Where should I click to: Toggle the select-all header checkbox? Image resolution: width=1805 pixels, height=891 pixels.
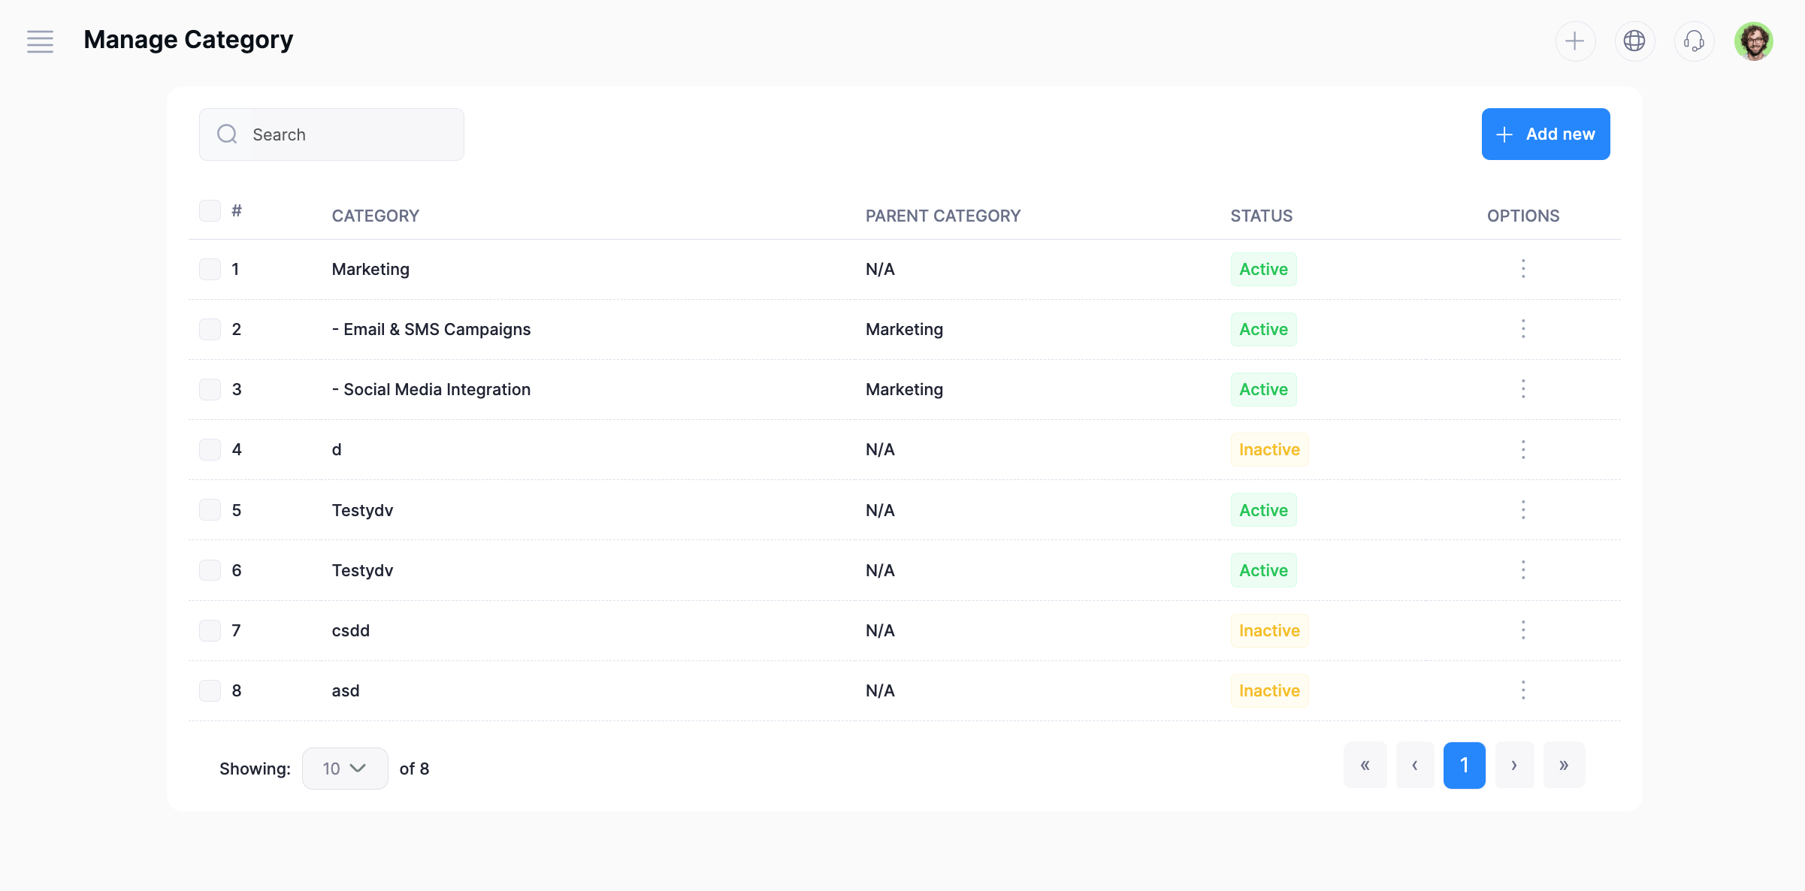[x=210, y=210]
